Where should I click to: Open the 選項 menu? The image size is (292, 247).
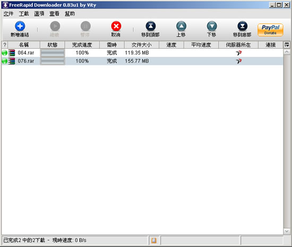[39, 14]
